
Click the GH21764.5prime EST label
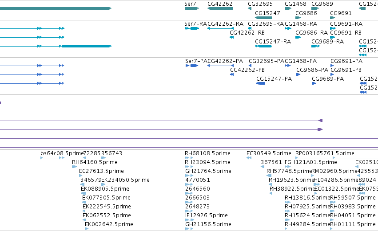208,171
